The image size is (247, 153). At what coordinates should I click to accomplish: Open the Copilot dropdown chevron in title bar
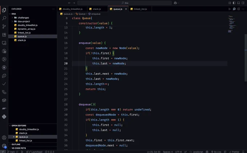pyautogui.click(x=178, y=3)
